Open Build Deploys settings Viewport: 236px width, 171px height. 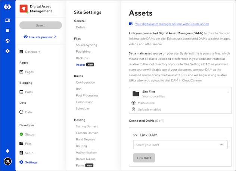coord(86,139)
